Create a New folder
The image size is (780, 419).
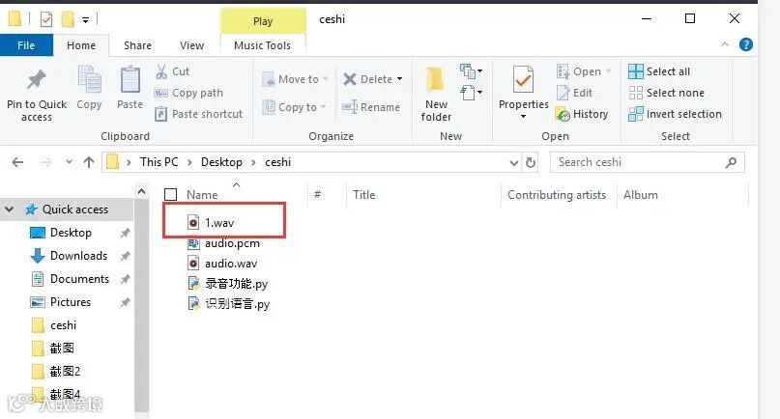coord(436,95)
